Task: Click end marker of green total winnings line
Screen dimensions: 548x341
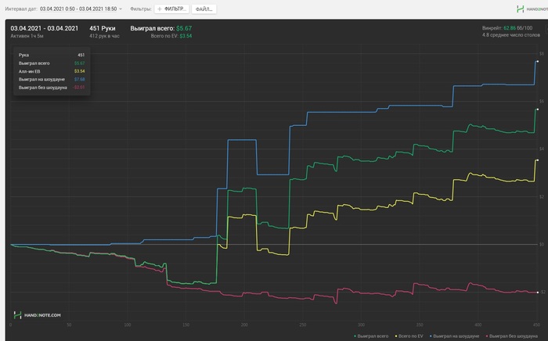Action: [x=538, y=109]
